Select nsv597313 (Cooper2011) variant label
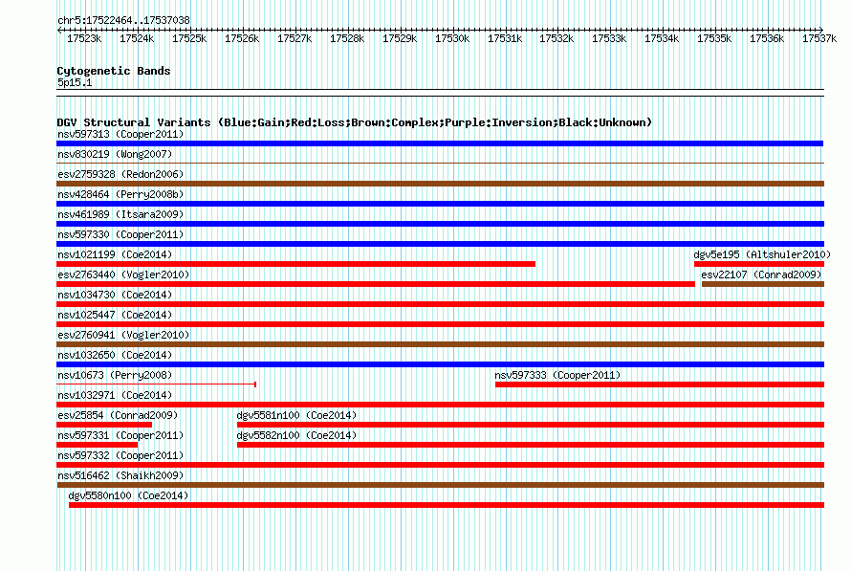Screen dimensions: 851x571 pos(120,134)
